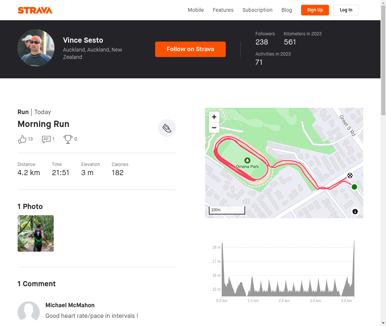Give kudos with the thumbs-up icon

pyautogui.click(x=22, y=139)
